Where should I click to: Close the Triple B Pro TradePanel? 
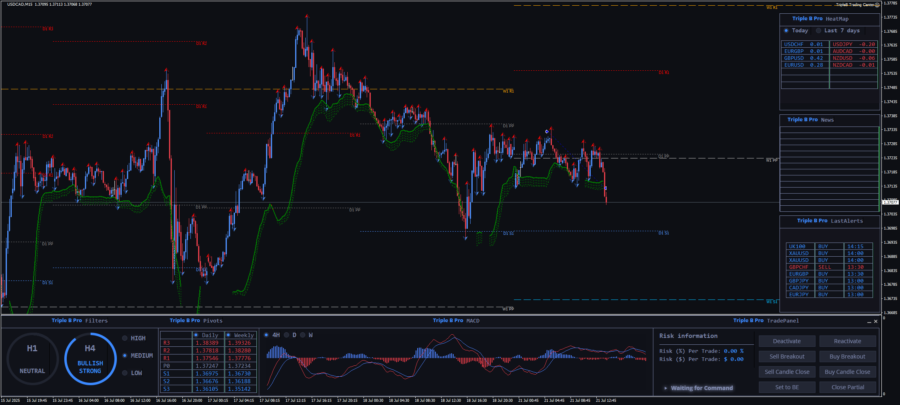point(876,321)
